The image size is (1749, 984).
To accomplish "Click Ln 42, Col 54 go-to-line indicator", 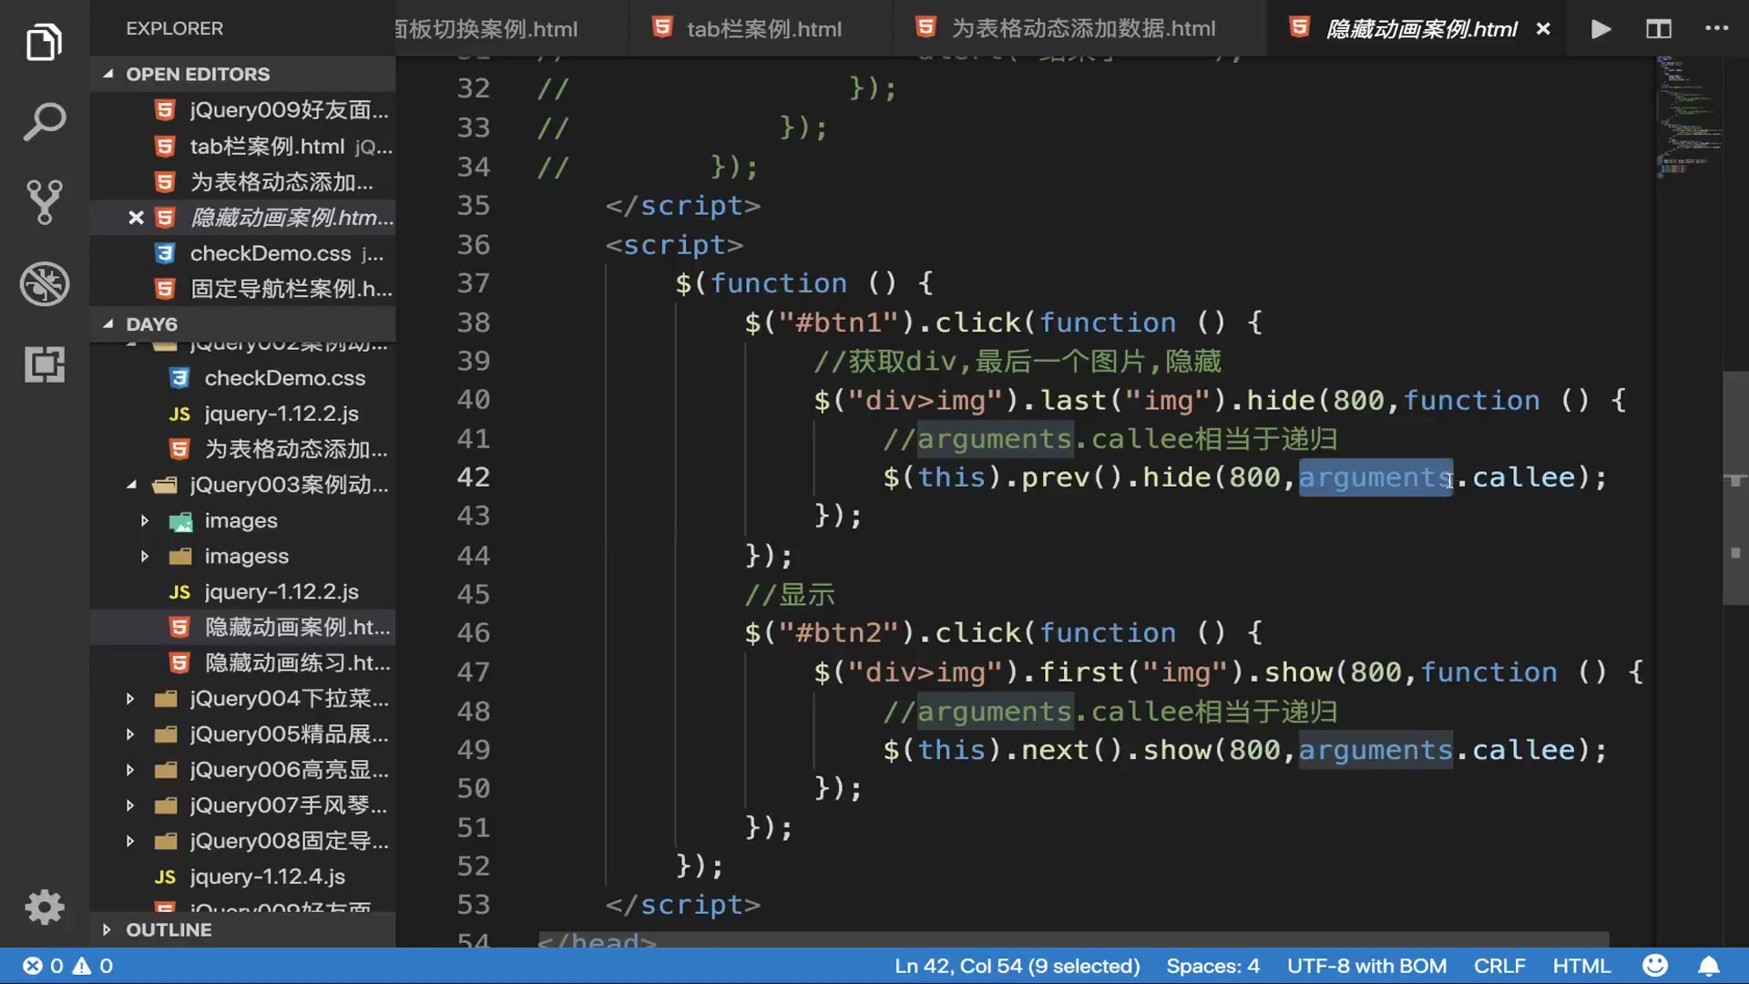I will click(x=1017, y=966).
